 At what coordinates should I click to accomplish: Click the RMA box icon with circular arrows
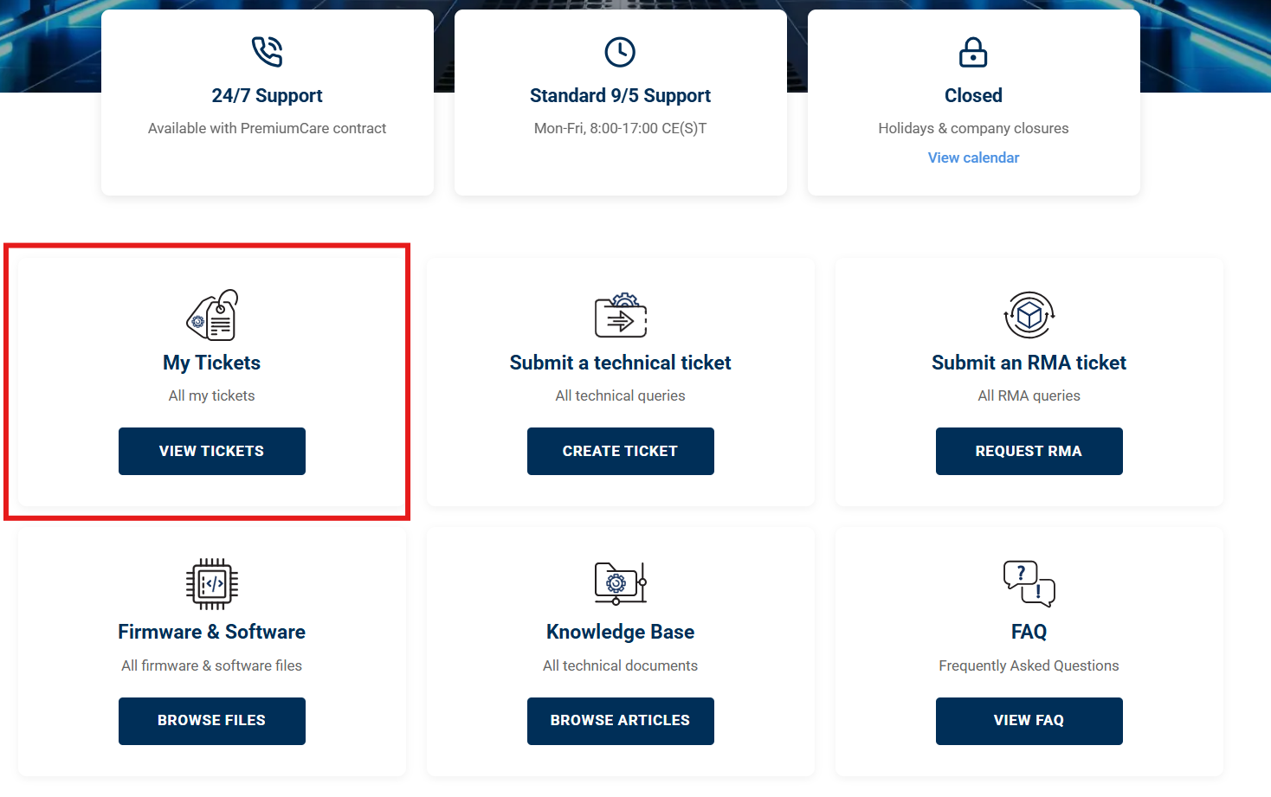tap(1029, 315)
